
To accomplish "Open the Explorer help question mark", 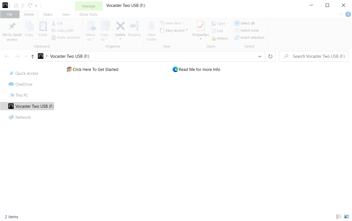I will click(348, 14).
